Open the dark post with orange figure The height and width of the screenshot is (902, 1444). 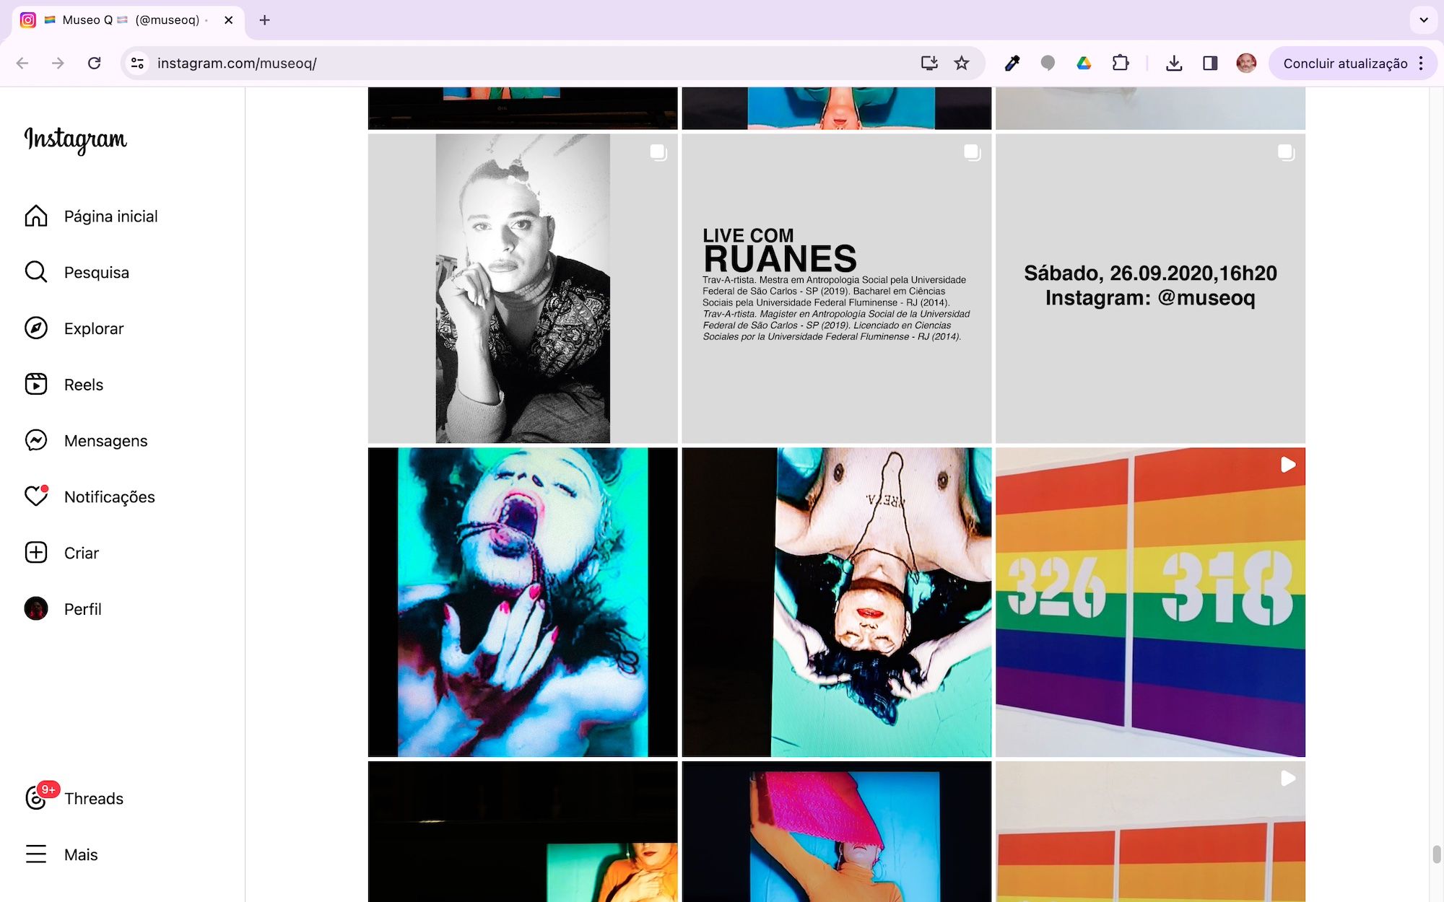pos(523,831)
